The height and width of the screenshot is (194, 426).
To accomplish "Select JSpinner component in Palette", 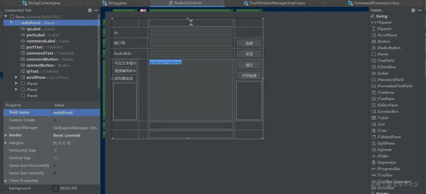I will 382,150.
